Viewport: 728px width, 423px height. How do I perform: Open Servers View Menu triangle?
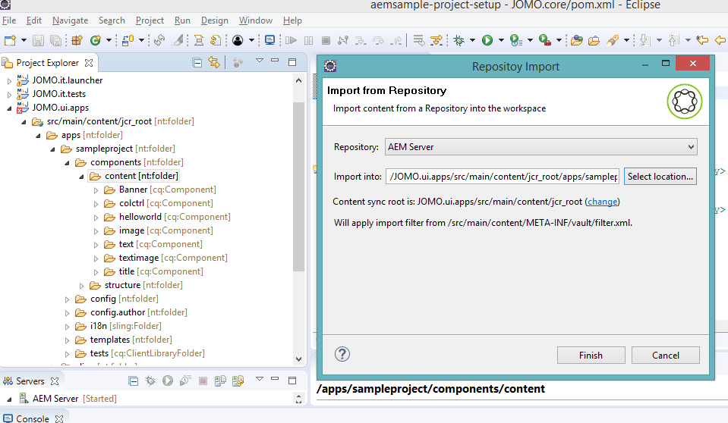coord(260,379)
